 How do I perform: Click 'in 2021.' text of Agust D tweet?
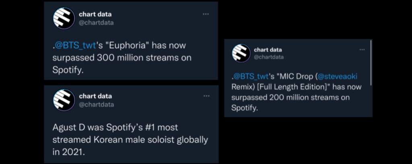coord(68,152)
